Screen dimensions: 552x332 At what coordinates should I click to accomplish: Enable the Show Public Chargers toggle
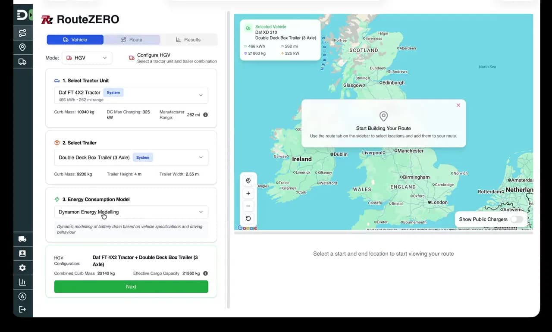coord(517,219)
